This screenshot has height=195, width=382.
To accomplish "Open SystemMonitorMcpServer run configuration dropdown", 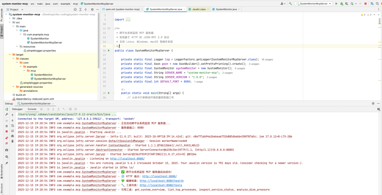I will click(x=314, y=4).
